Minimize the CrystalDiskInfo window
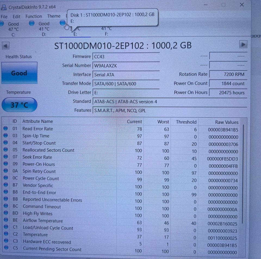261x259 pixels. (x=206, y=5)
